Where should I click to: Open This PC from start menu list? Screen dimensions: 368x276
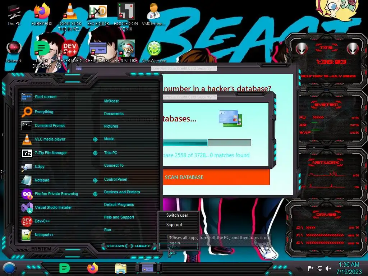[111, 153]
